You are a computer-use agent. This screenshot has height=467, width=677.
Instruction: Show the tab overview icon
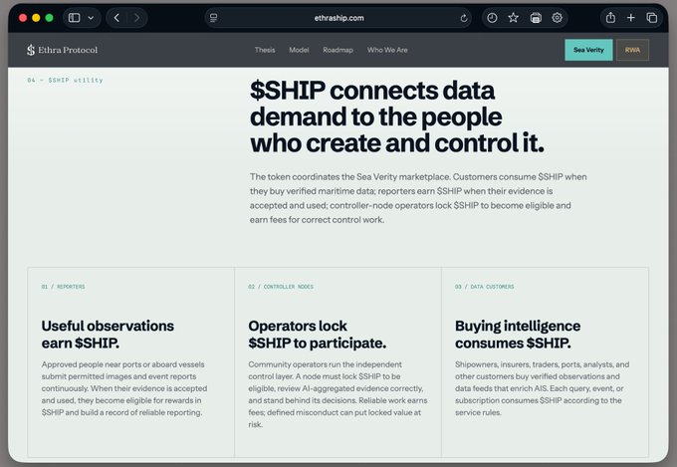(x=652, y=18)
